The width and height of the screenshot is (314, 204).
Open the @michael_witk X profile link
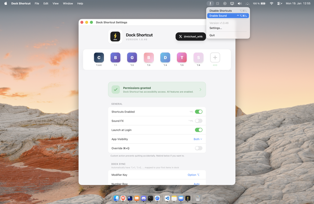coord(191,36)
